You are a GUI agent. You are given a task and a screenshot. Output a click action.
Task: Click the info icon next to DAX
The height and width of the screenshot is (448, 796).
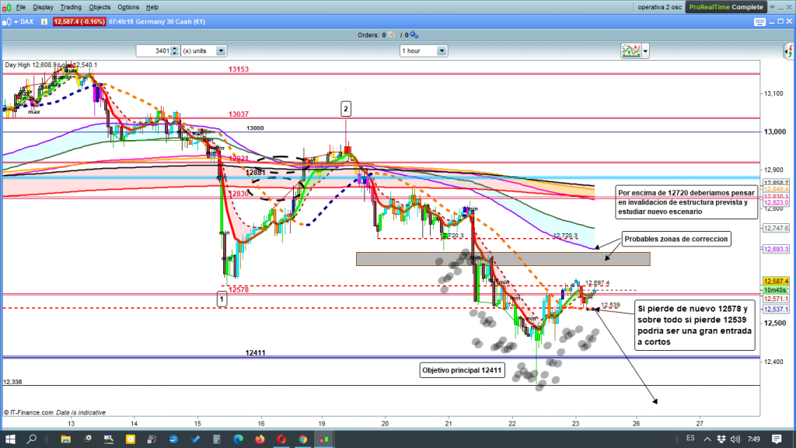tap(45, 22)
